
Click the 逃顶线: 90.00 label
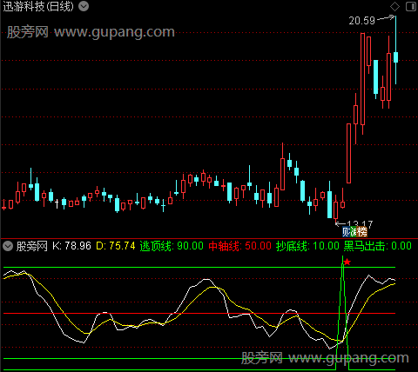tap(172, 246)
